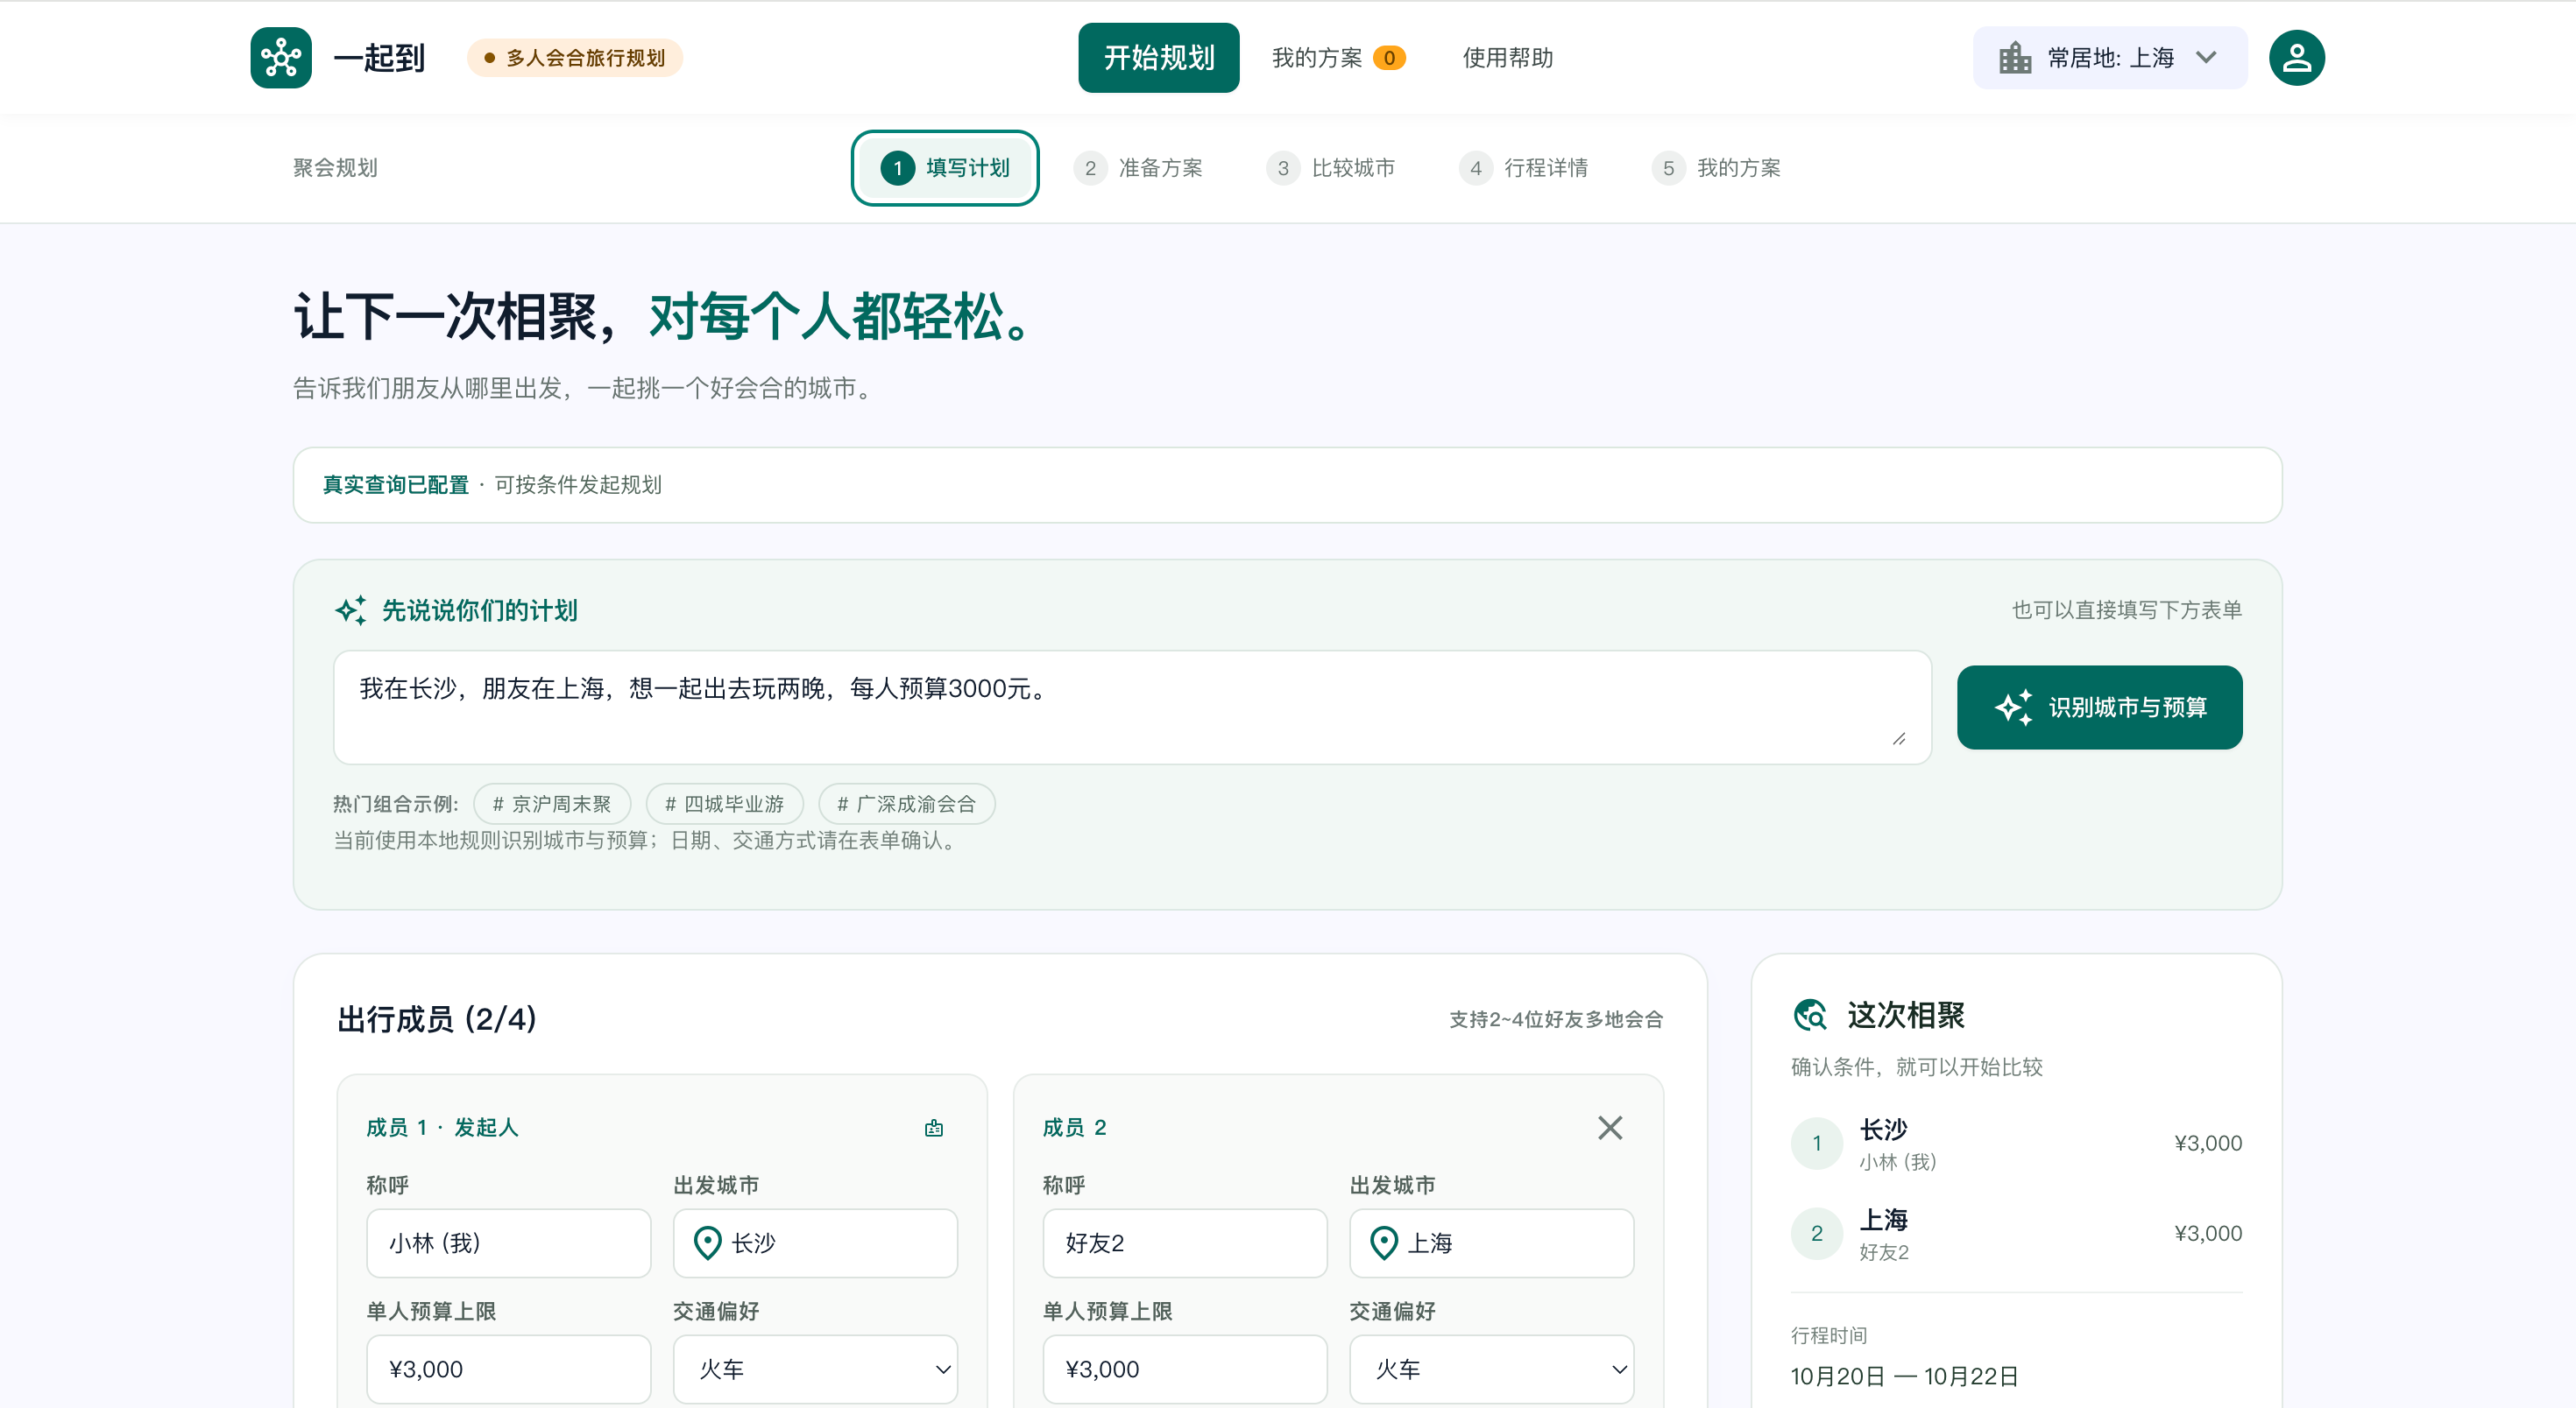Screen dimensions: 2576x1408
Task: Go to step 5 我的方案
Action: tap(1716, 168)
